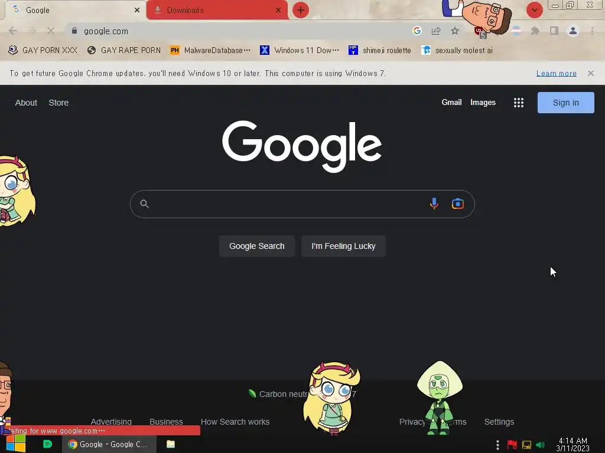Open the How Search works link
605x453 pixels.
(x=235, y=422)
